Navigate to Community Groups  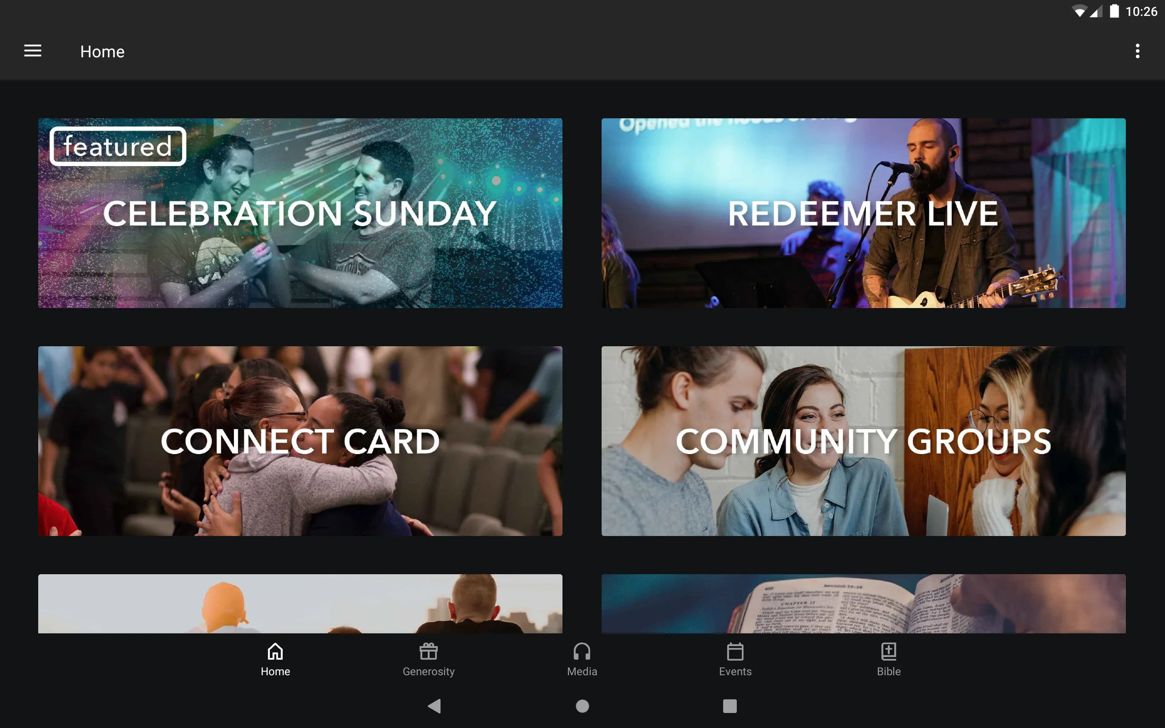tap(863, 440)
